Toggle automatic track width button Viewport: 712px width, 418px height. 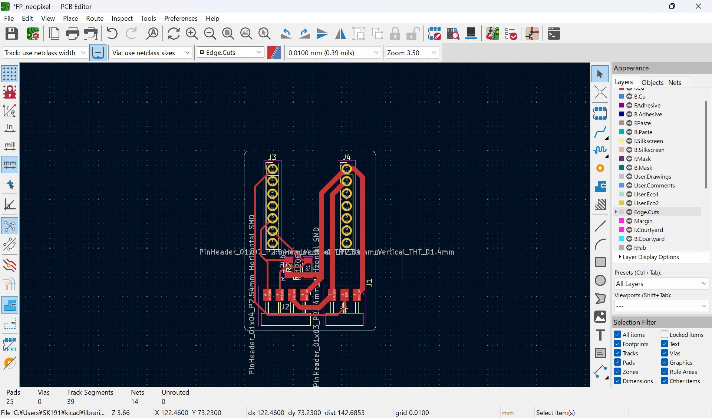(98, 53)
